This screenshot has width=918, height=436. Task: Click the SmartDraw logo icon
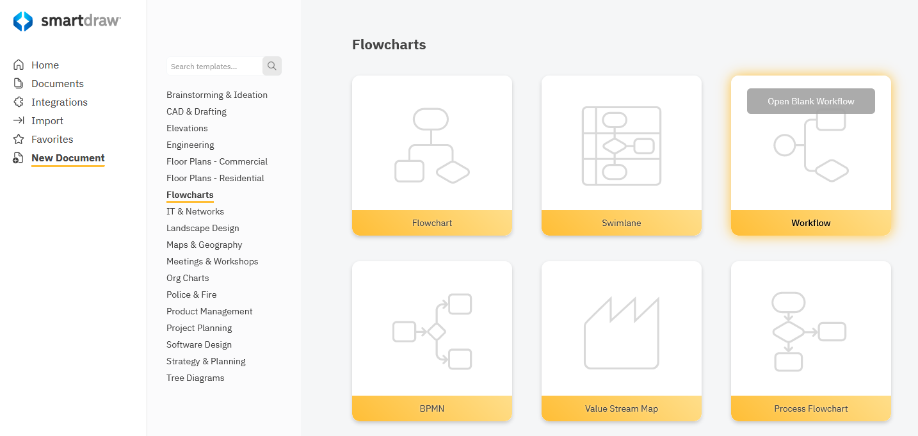pyautogui.click(x=23, y=21)
